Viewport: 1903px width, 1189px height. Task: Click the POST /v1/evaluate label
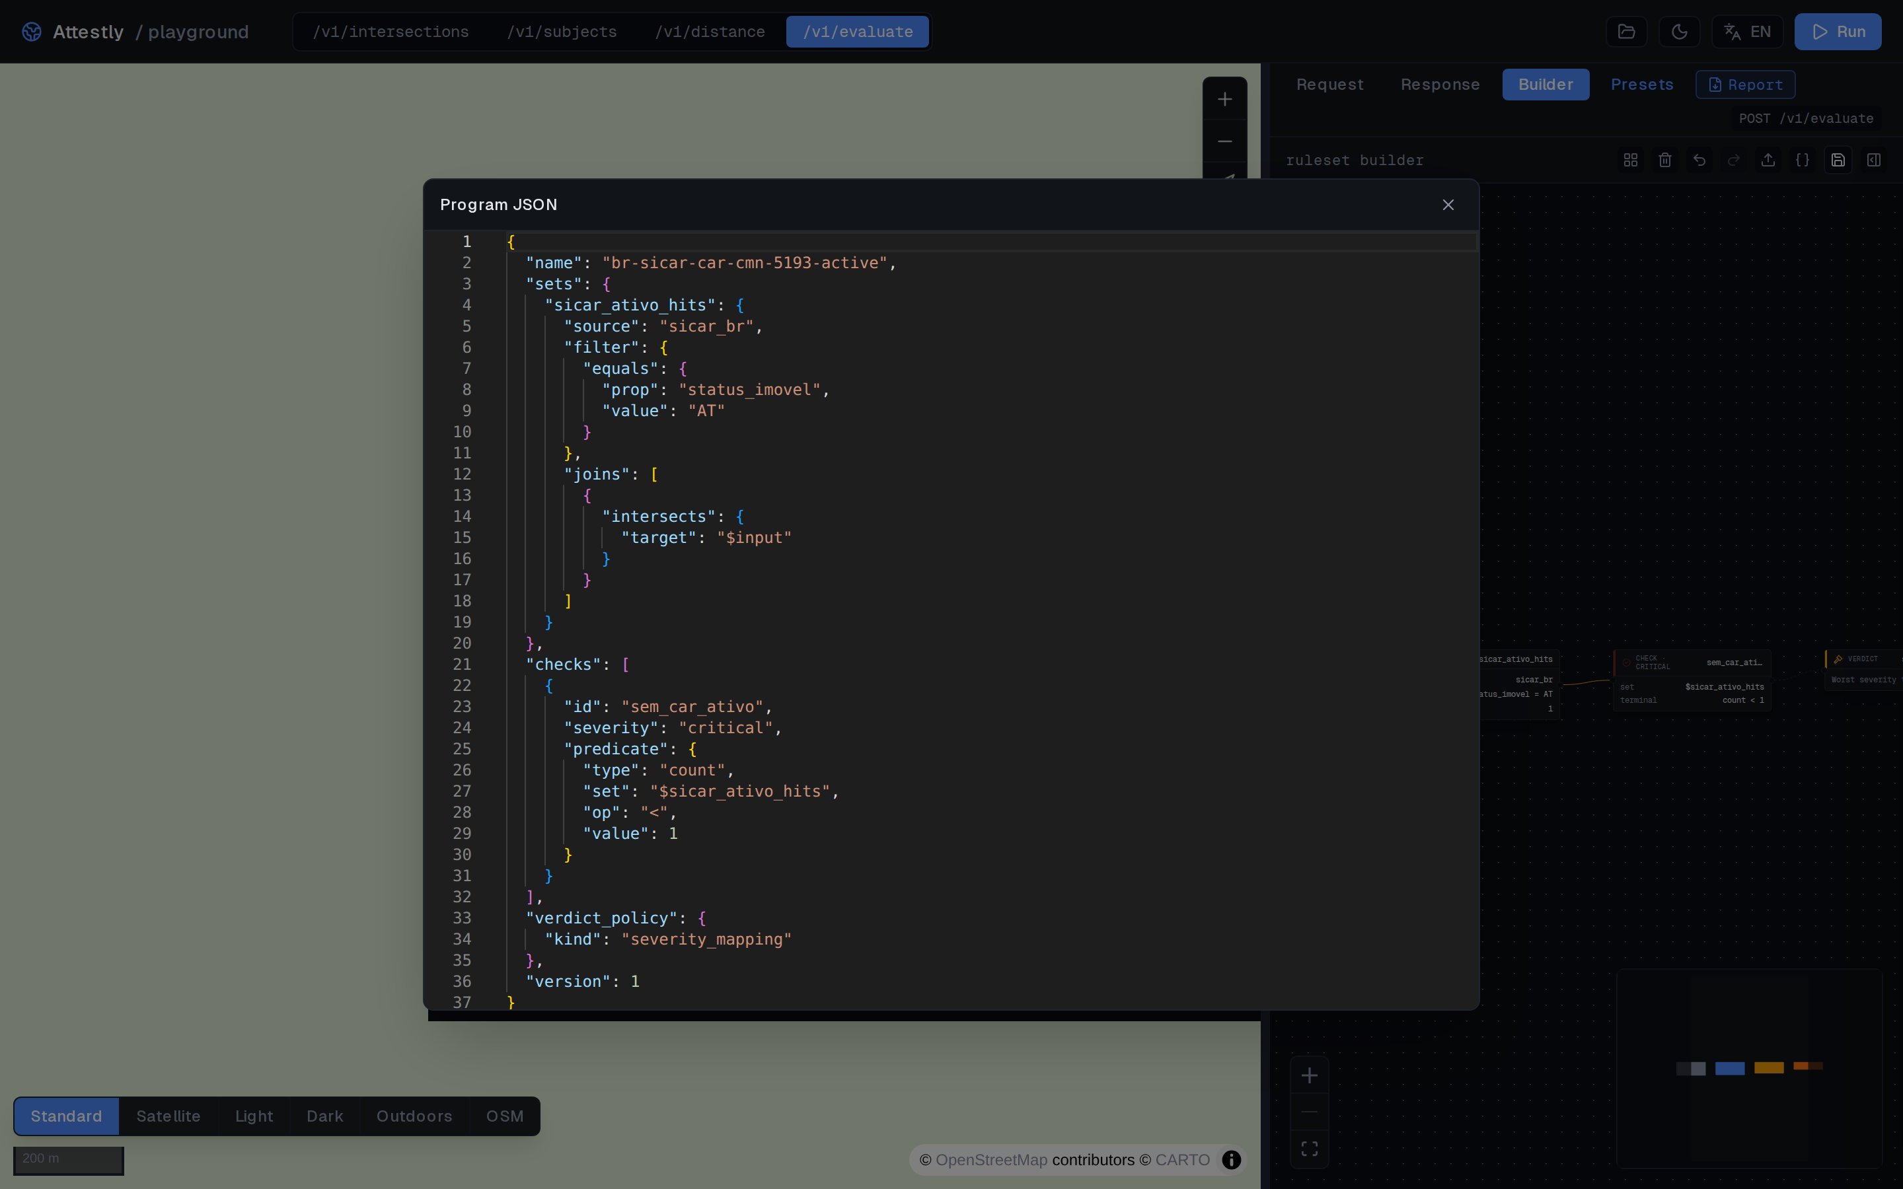(x=1805, y=118)
